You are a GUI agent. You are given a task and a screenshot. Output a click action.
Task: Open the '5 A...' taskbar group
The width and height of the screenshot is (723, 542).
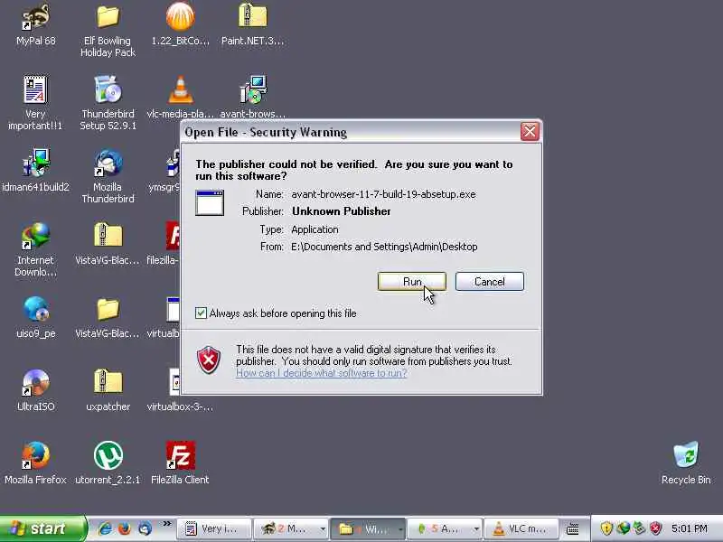click(445, 529)
